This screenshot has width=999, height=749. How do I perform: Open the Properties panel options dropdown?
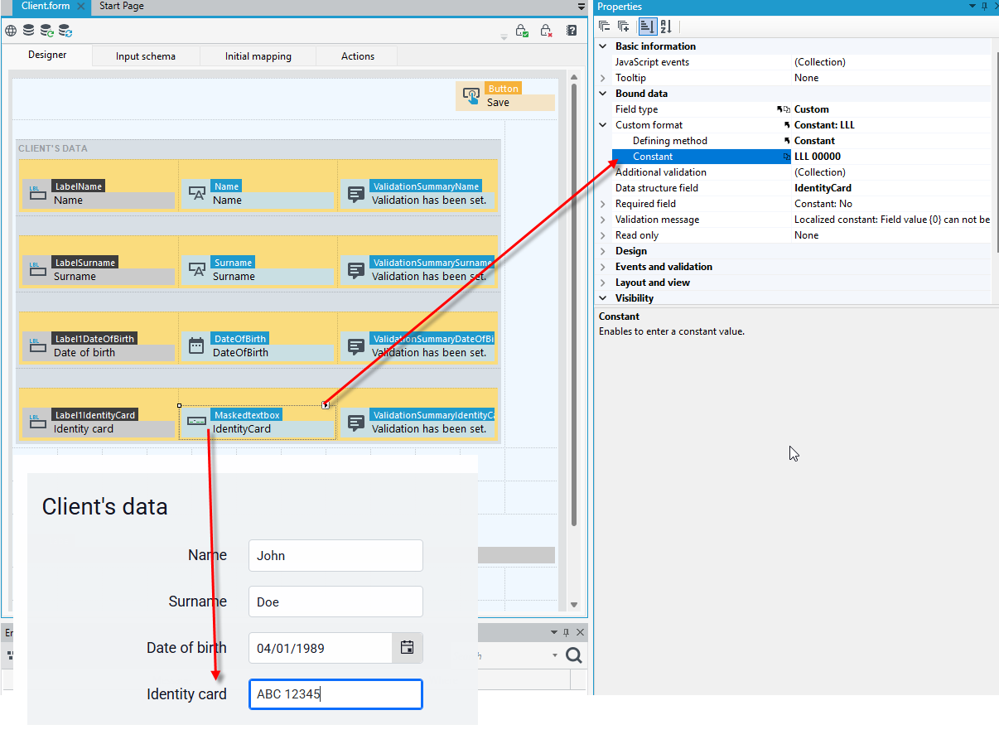click(x=972, y=7)
